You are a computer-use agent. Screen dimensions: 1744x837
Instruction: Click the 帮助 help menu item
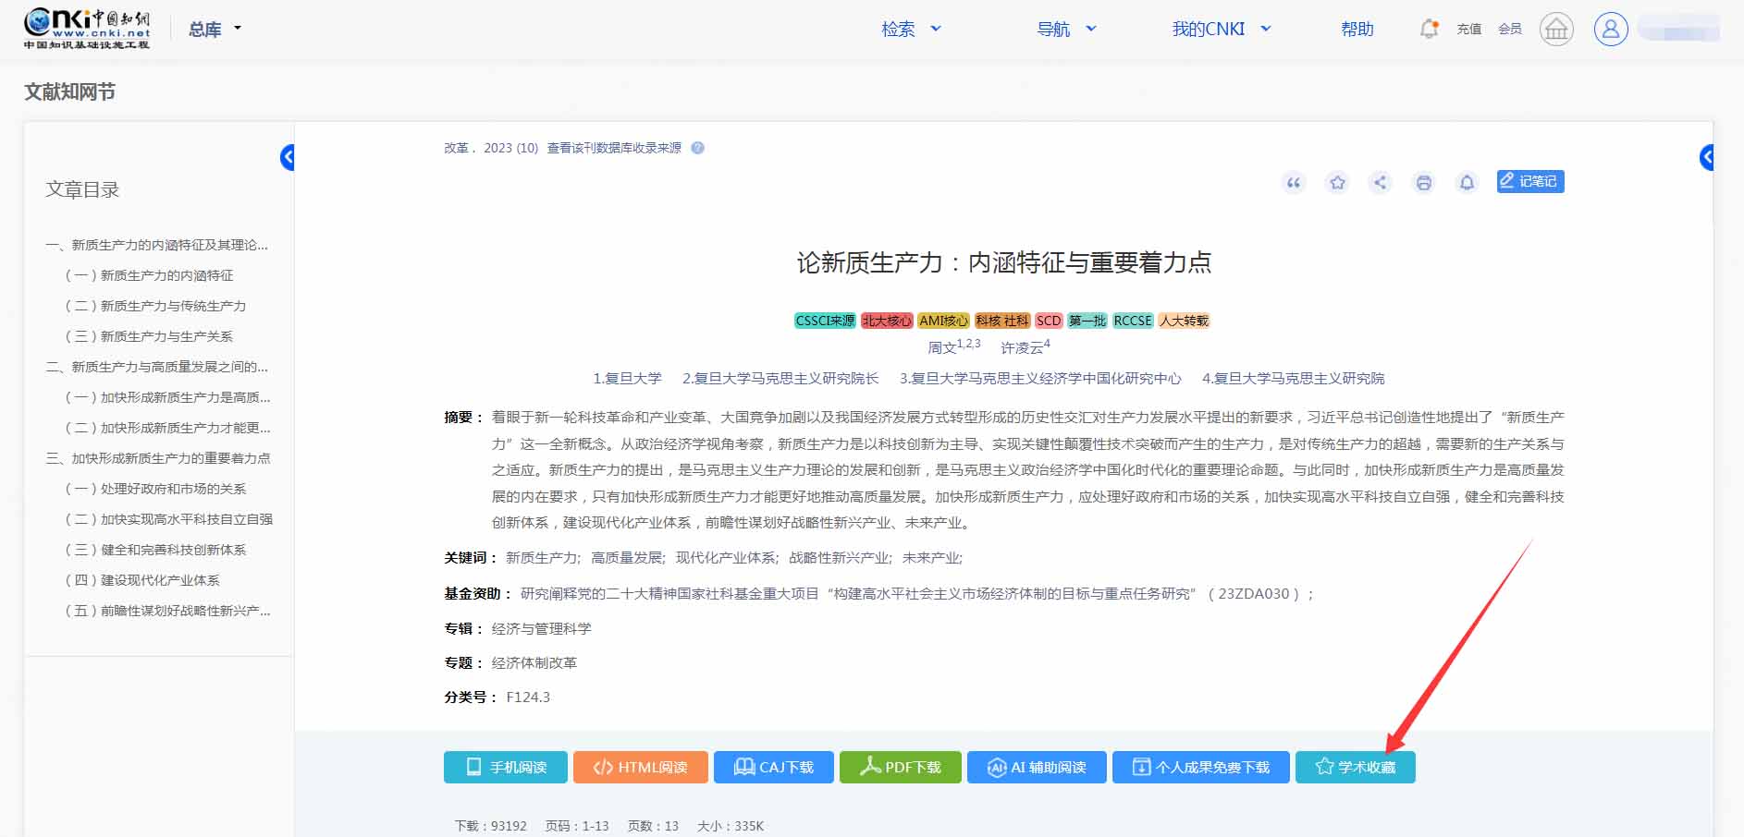1357,30
